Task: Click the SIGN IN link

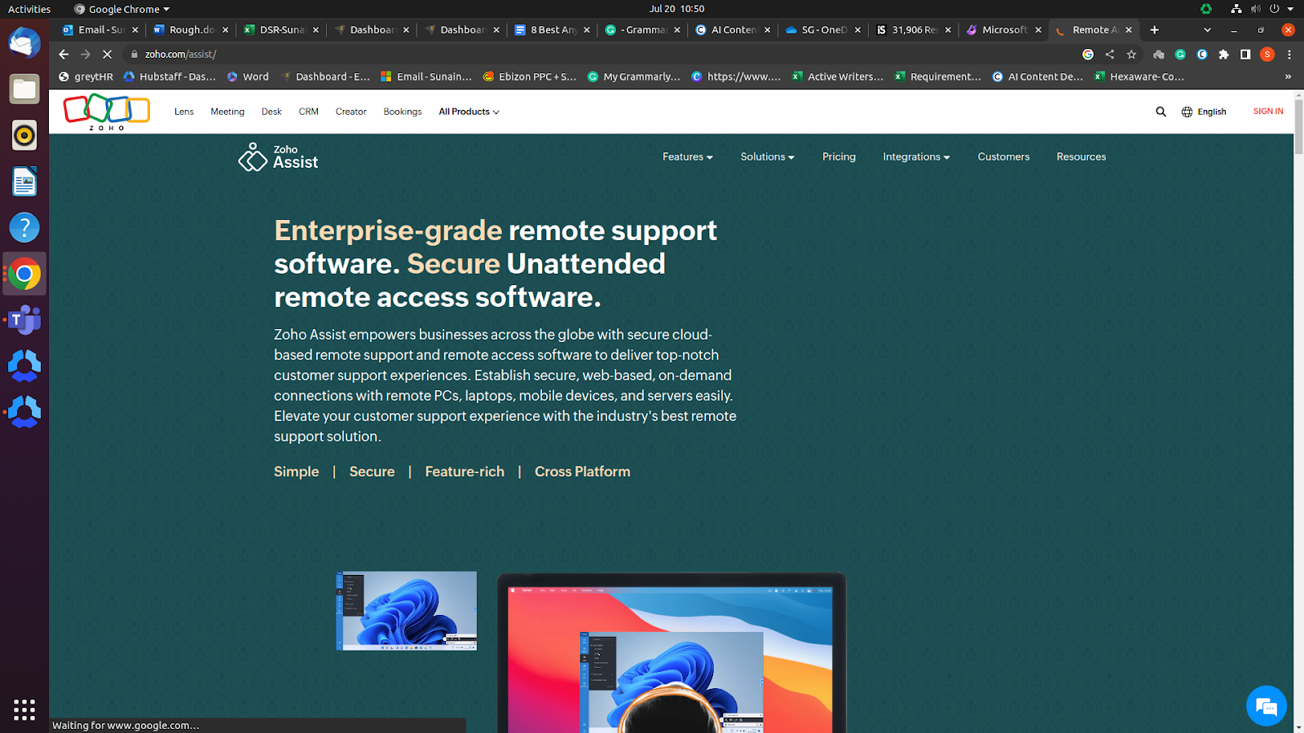Action: coord(1267,112)
